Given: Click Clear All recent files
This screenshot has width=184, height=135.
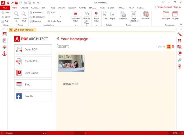Looking at the screenshot, I should [x=161, y=47].
